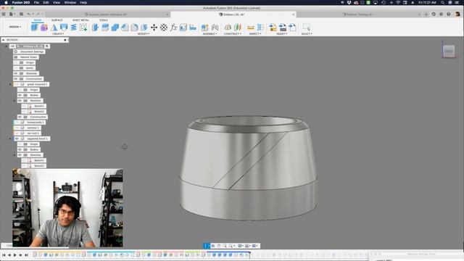Click the Joint icon in Assemble
This screenshot has height=261, width=464.
[215, 28]
